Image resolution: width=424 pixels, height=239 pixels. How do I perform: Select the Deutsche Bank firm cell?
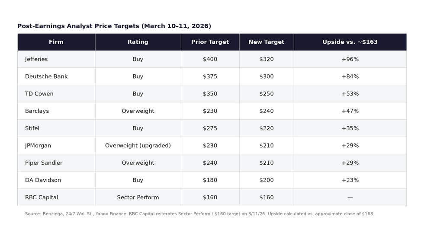46,76
